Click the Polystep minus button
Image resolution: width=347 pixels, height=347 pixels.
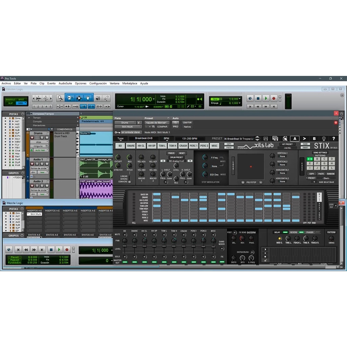point(261,182)
